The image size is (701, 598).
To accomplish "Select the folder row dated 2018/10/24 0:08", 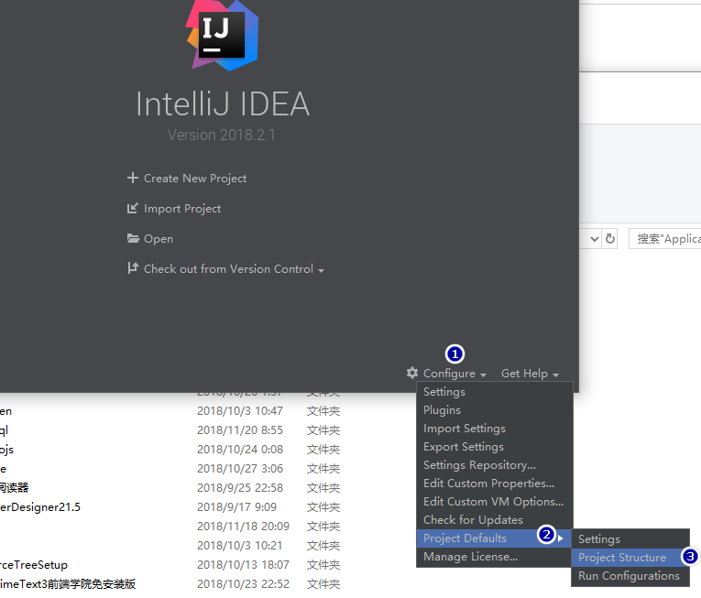I will (170, 449).
